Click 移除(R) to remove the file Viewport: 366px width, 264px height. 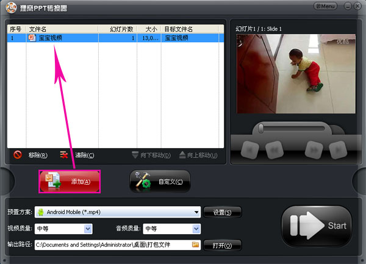point(38,155)
